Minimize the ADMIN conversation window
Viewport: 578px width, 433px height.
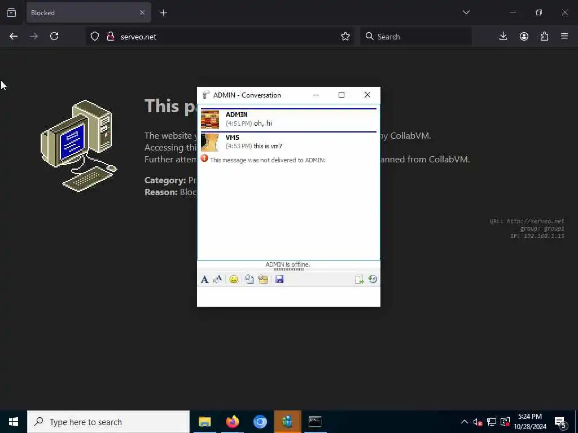(316, 95)
